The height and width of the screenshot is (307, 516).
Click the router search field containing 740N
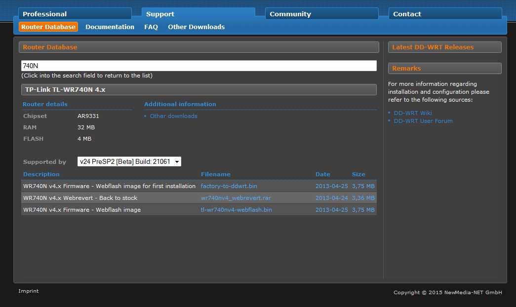[199, 66]
